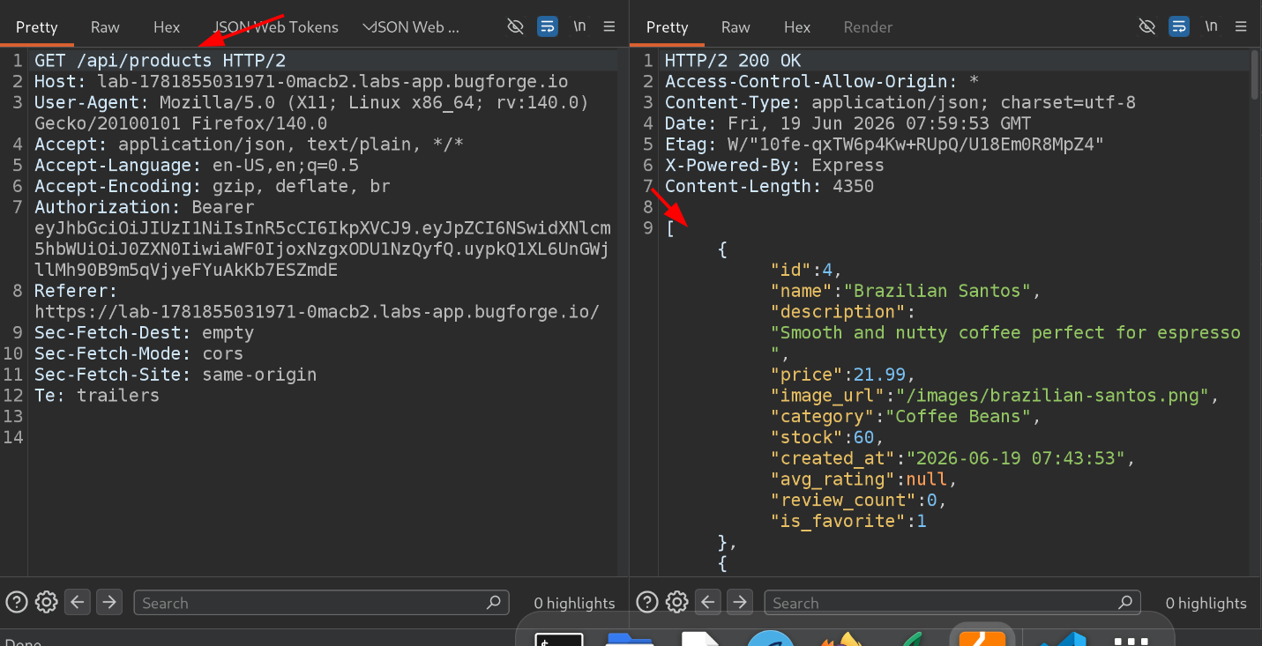The height and width of the screenshot is (646, 1262).
Task: Click the 'GET /api/products HTTP/2' request line
Action: (161, 61)
